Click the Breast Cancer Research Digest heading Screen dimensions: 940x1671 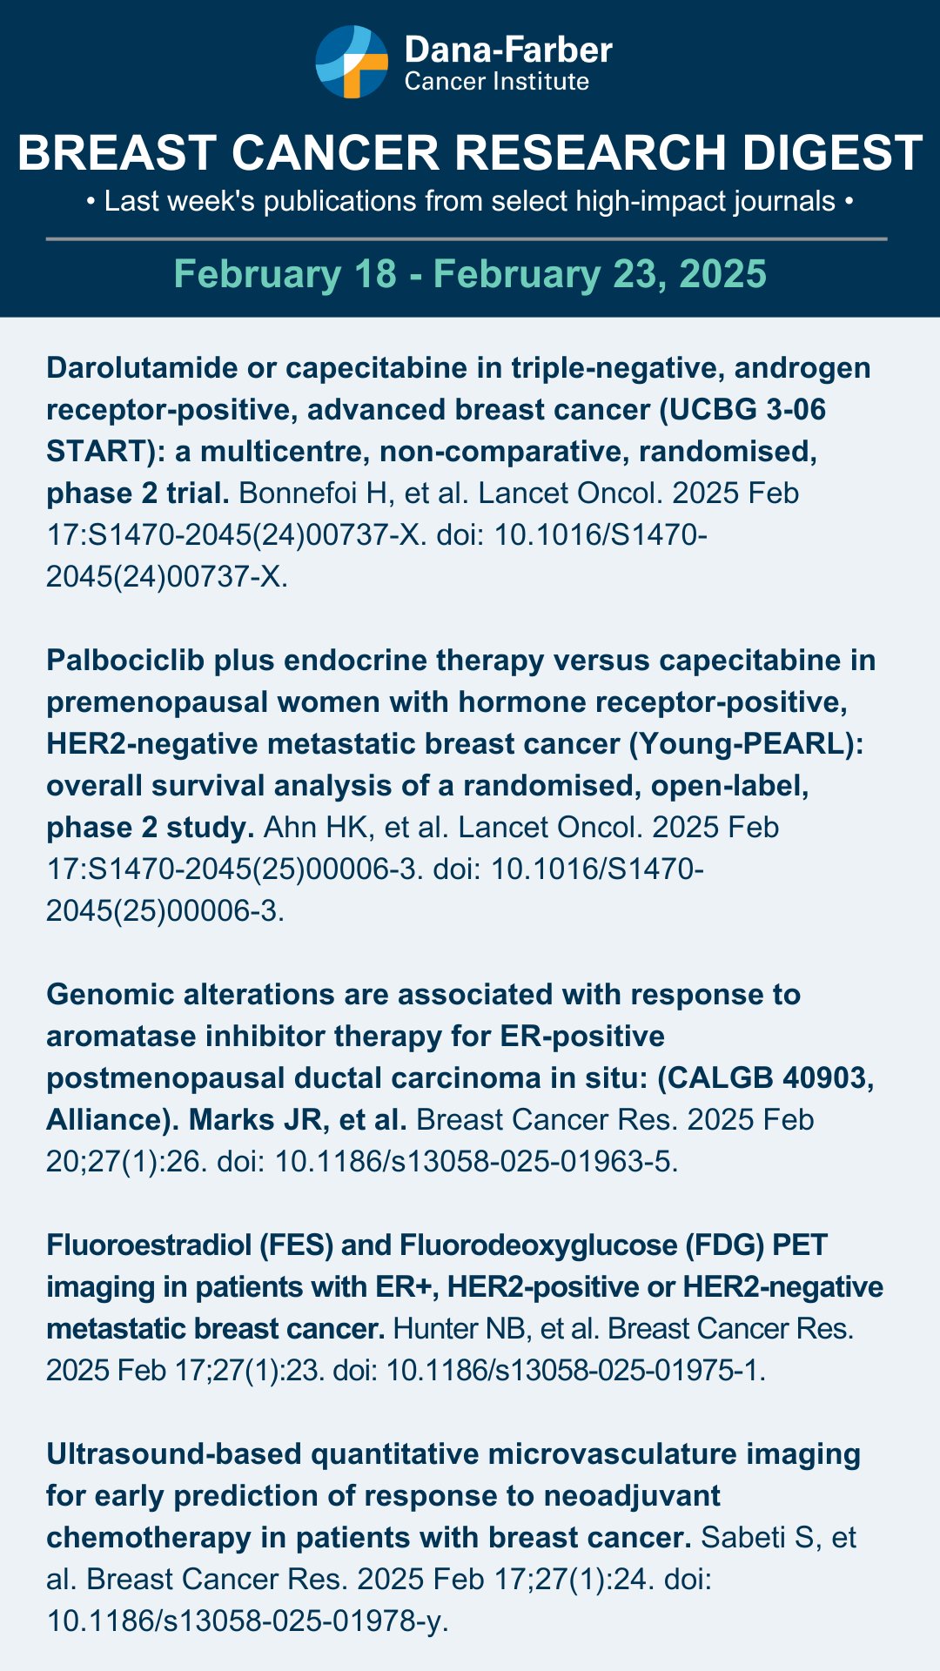470,153
